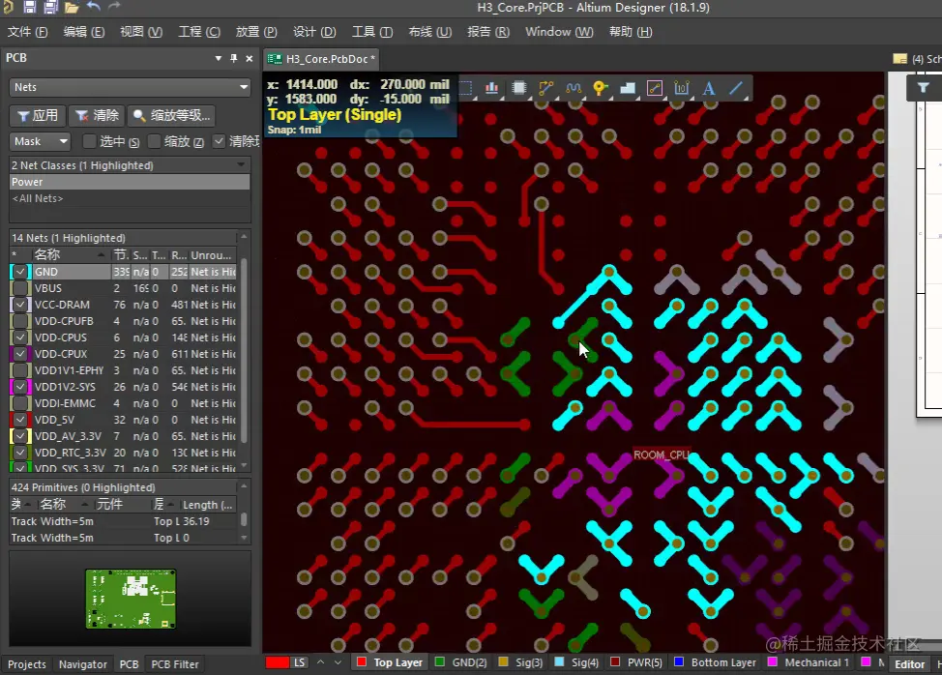942x675 pixels.
Task: Toggle the VCC-DRAM net checkbox
Action: tap(19, 305)
